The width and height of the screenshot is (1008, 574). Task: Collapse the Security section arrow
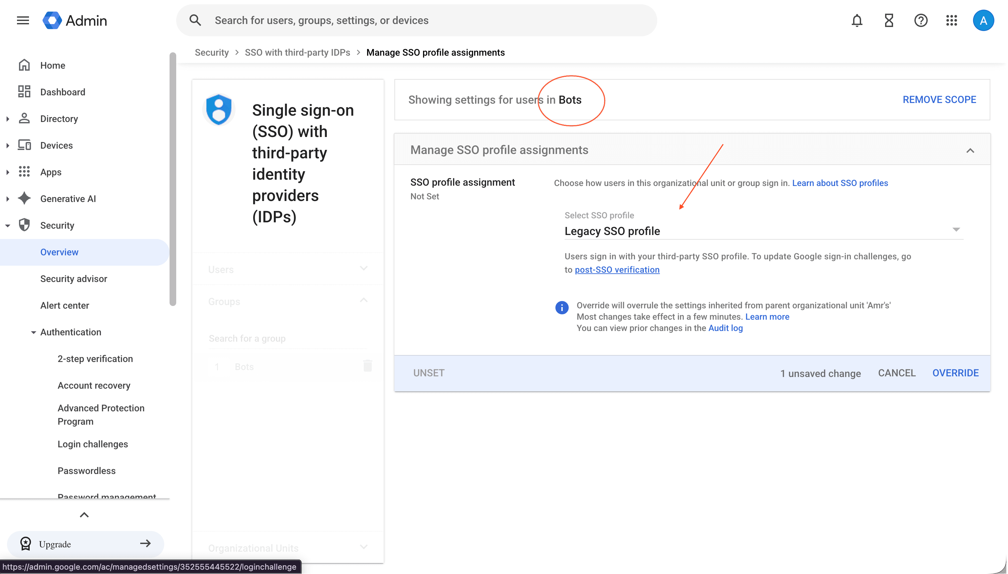[x=7, y=225]
